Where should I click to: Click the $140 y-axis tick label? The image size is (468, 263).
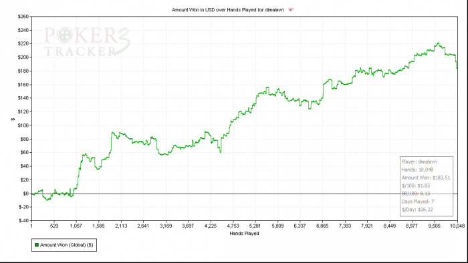click(x=23, y=98)
